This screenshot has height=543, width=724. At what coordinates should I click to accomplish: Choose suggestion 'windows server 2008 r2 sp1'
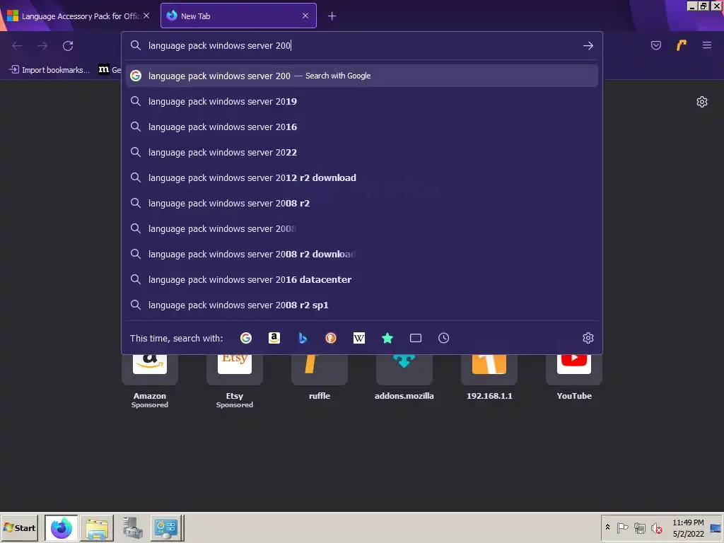point(361,305)
